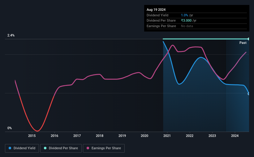
Task: Click the Dividend Yield endpoint marker on blue line
Action: point(249,94)
